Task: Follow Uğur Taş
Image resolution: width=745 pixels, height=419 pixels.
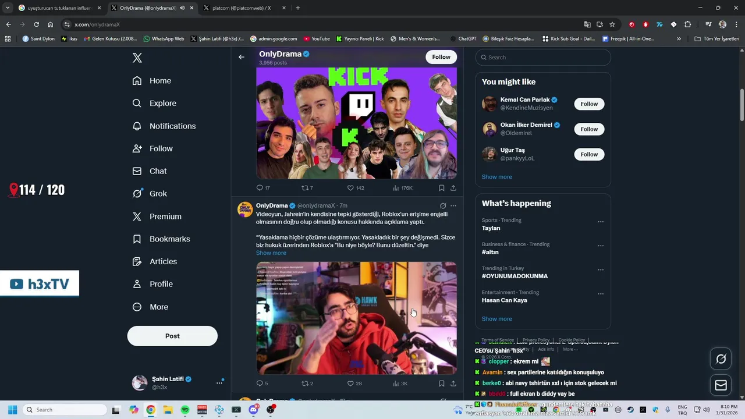Action: click(x=589, y=154)
